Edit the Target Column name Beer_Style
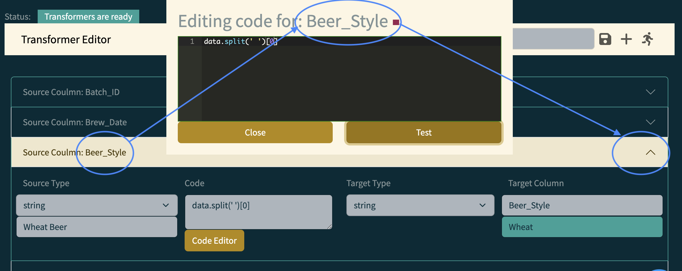 (x=582, y=205)
